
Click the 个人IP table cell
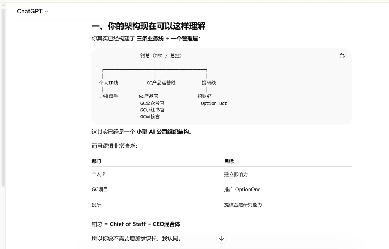pos(98,174)
